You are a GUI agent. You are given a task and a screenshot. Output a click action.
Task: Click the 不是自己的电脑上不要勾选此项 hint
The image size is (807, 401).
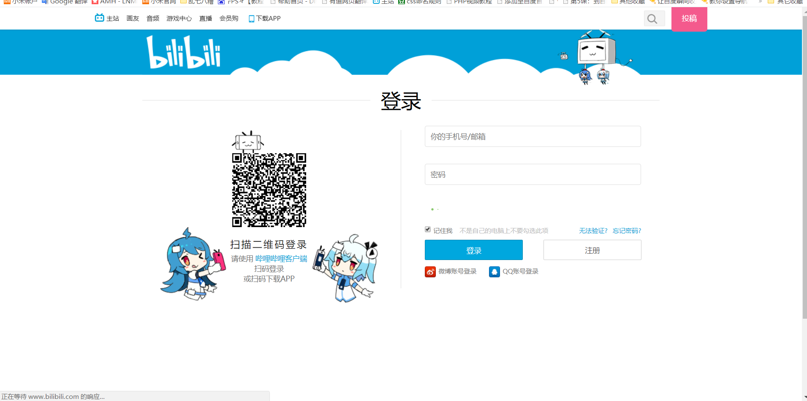coord(504,231)
